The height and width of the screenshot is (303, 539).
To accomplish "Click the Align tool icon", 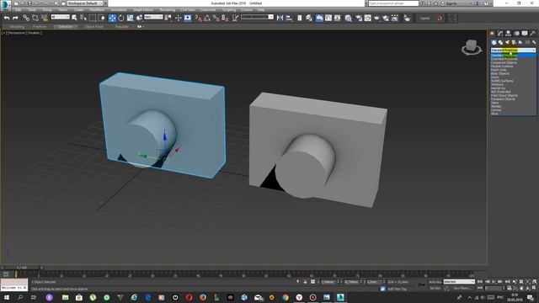I will pyautogui.click(x=289, y=18).
